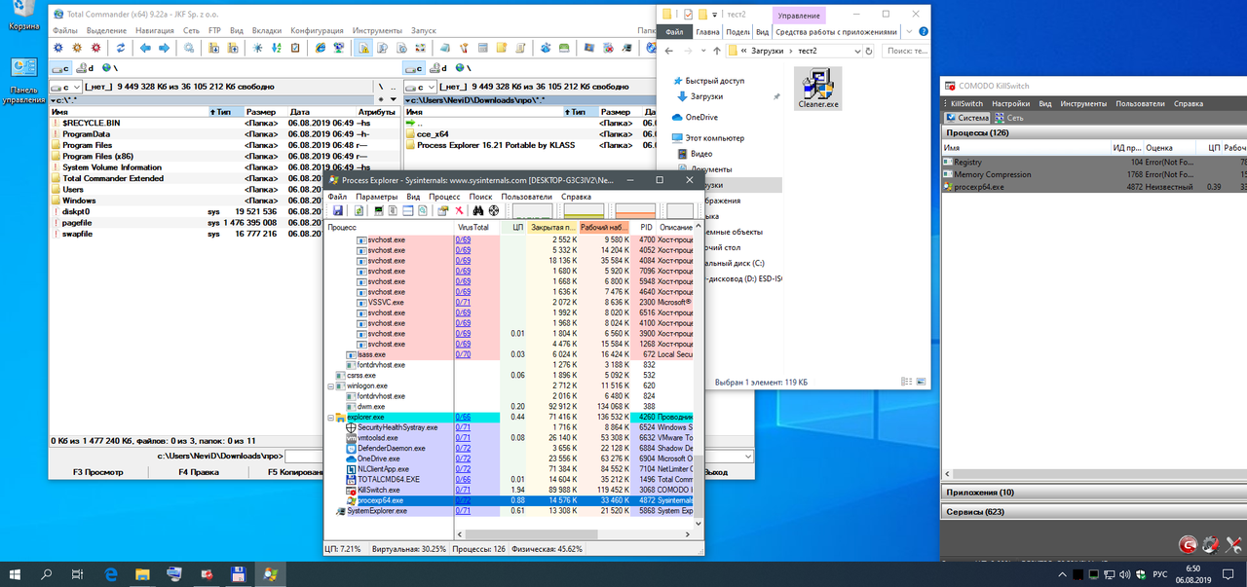Collapse the explorer.exe tree node
1247x587 pixels.
coord(330,417)
